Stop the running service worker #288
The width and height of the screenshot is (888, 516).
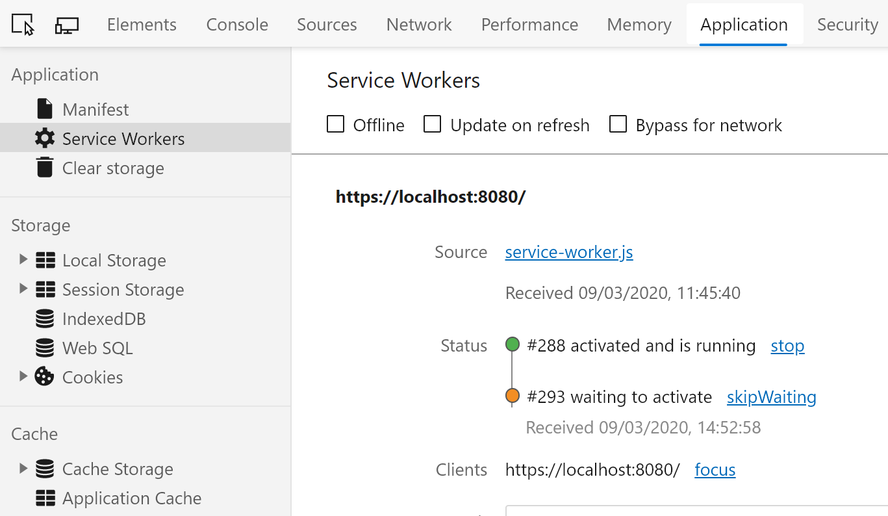[787, 346]
